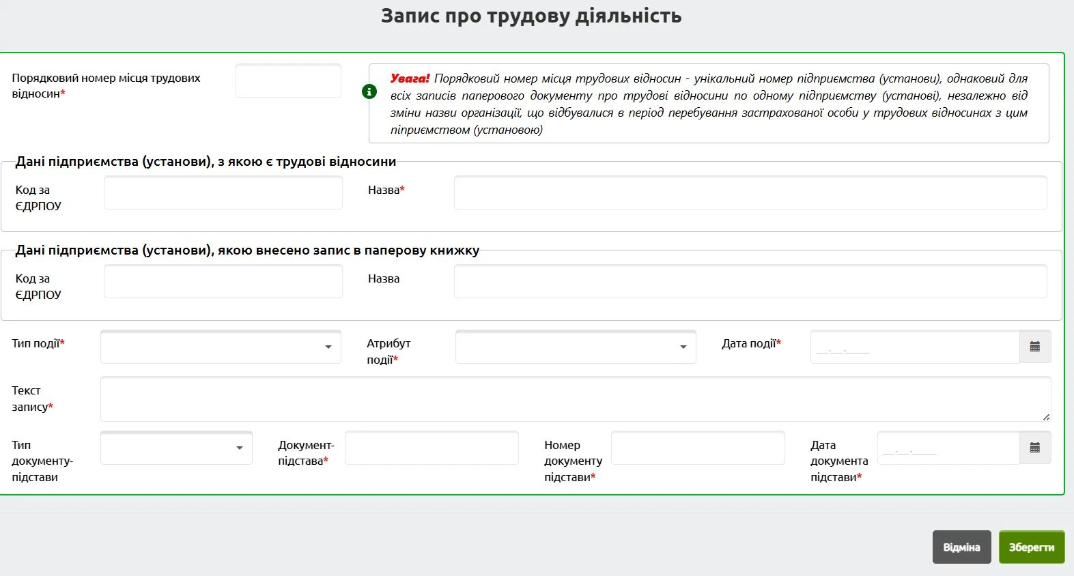Expand the Тип події dropdown

coord(221,347)
